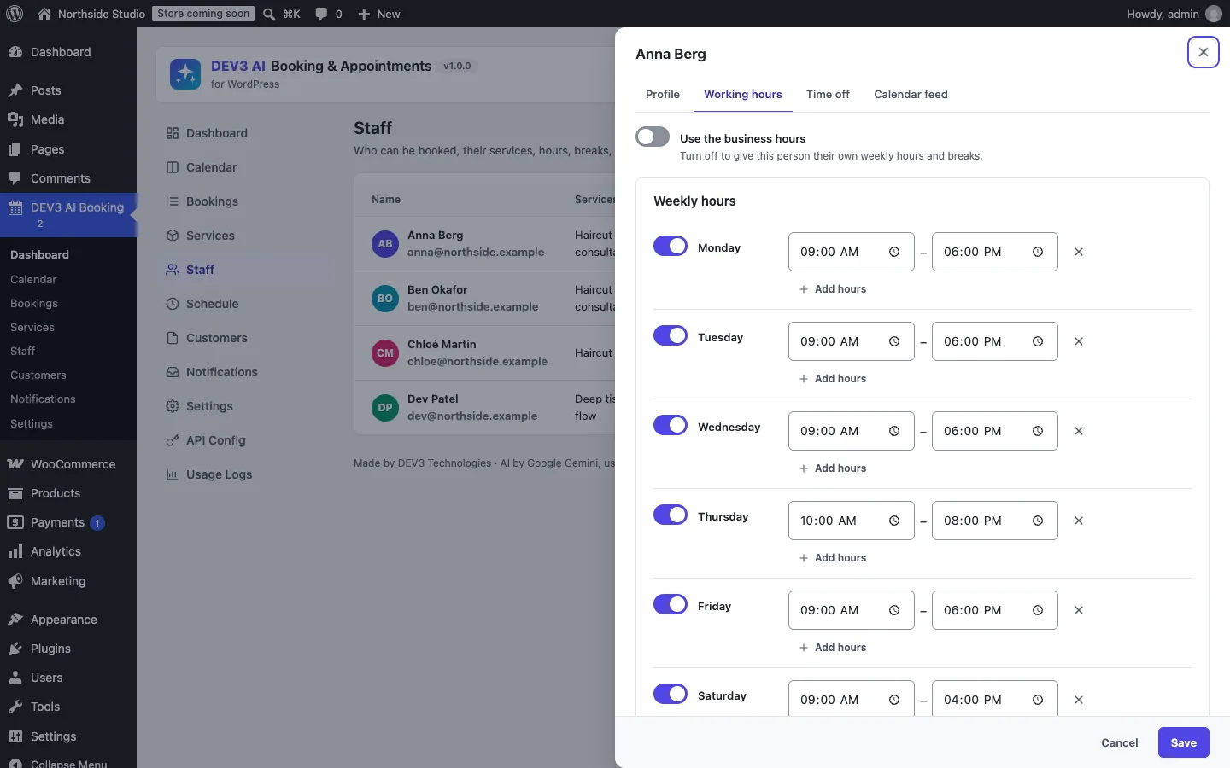Open Friday start time picker field
Image resolution: width=1230 pixels, height=768 pixels.
click(x=851, y=610)
